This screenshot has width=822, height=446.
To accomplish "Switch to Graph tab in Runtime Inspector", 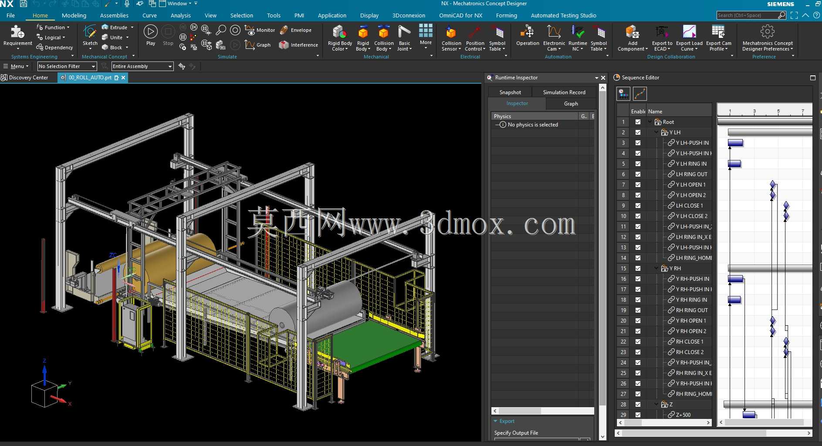I will click(571, 104).
